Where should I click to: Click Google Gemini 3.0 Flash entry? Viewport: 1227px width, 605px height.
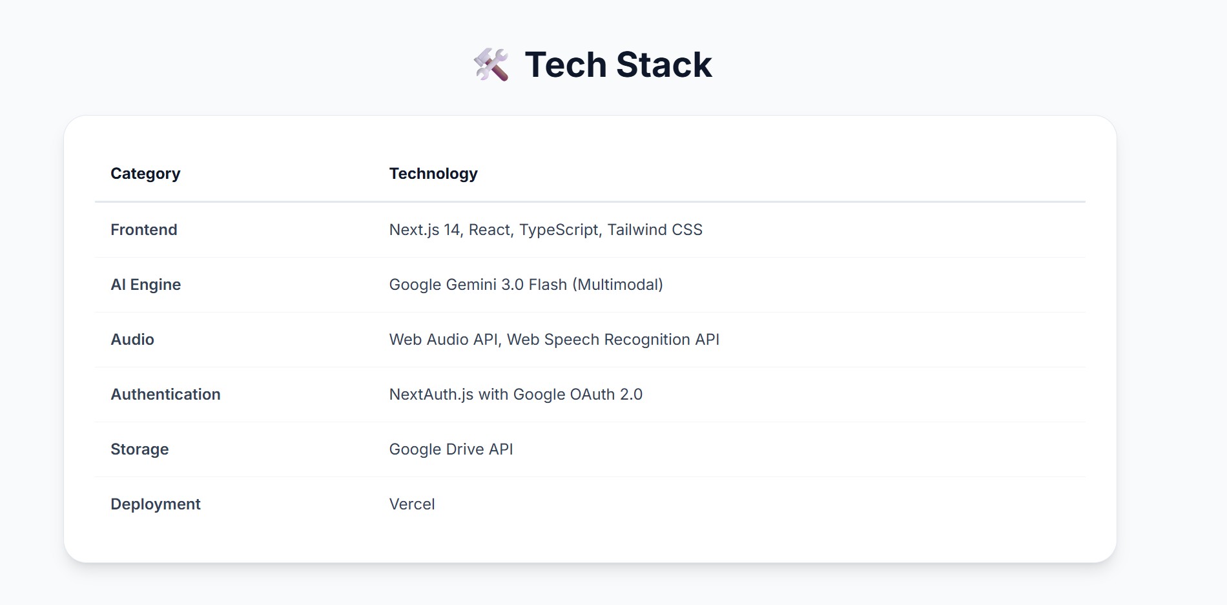pos(478,285)
